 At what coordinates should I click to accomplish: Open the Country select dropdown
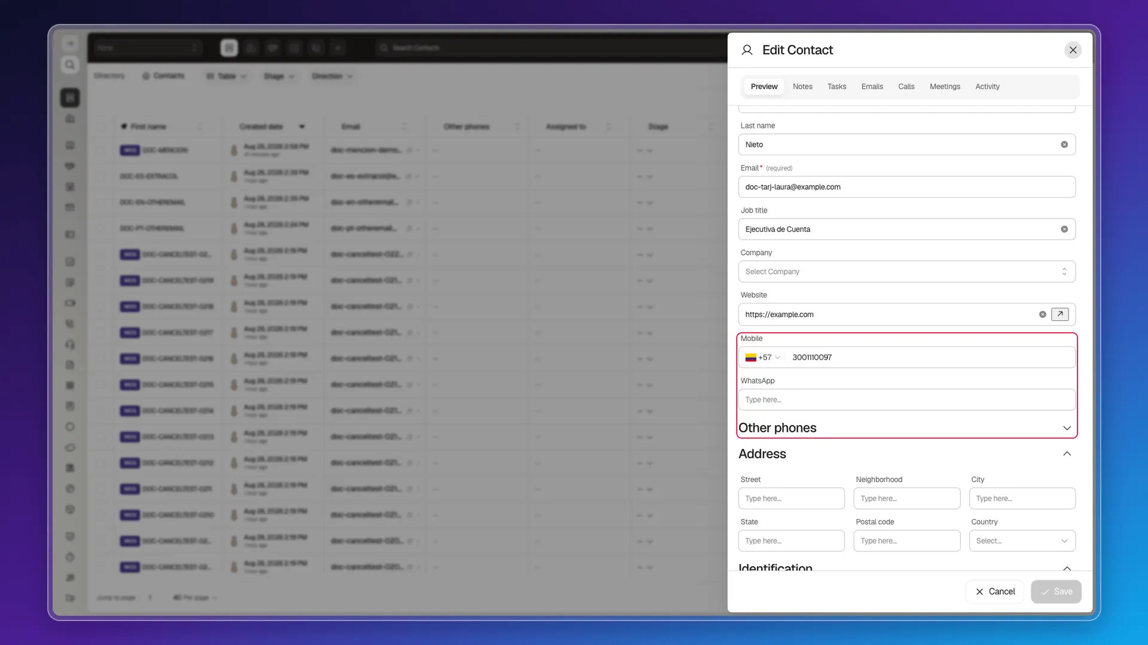1022,541
